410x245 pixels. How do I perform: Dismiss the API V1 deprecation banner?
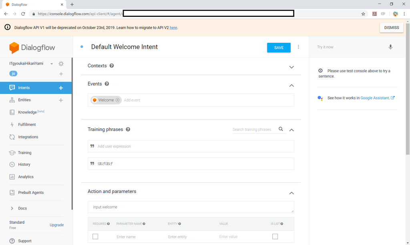tap(392, 28)
